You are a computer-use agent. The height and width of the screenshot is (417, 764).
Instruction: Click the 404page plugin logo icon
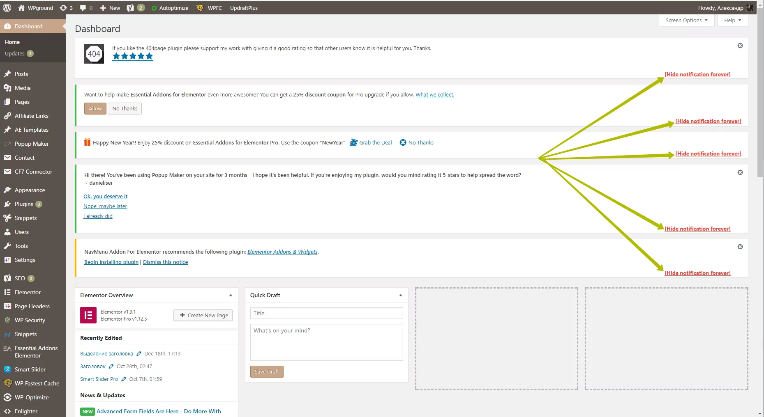94,54
